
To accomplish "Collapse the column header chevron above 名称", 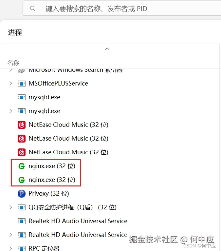I will (x=107, y=49).
